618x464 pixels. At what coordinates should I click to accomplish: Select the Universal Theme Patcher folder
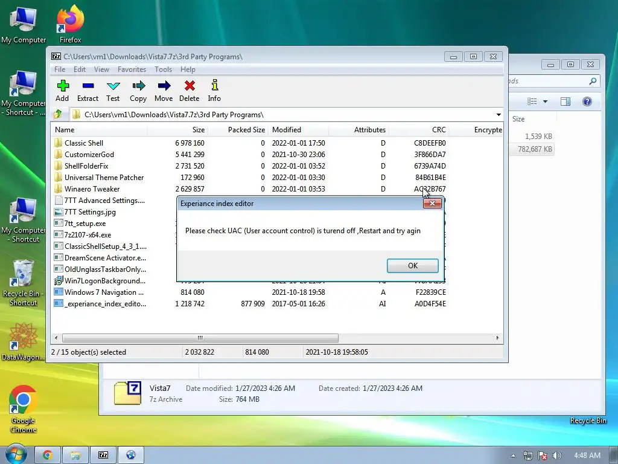[x=104, y=177]
